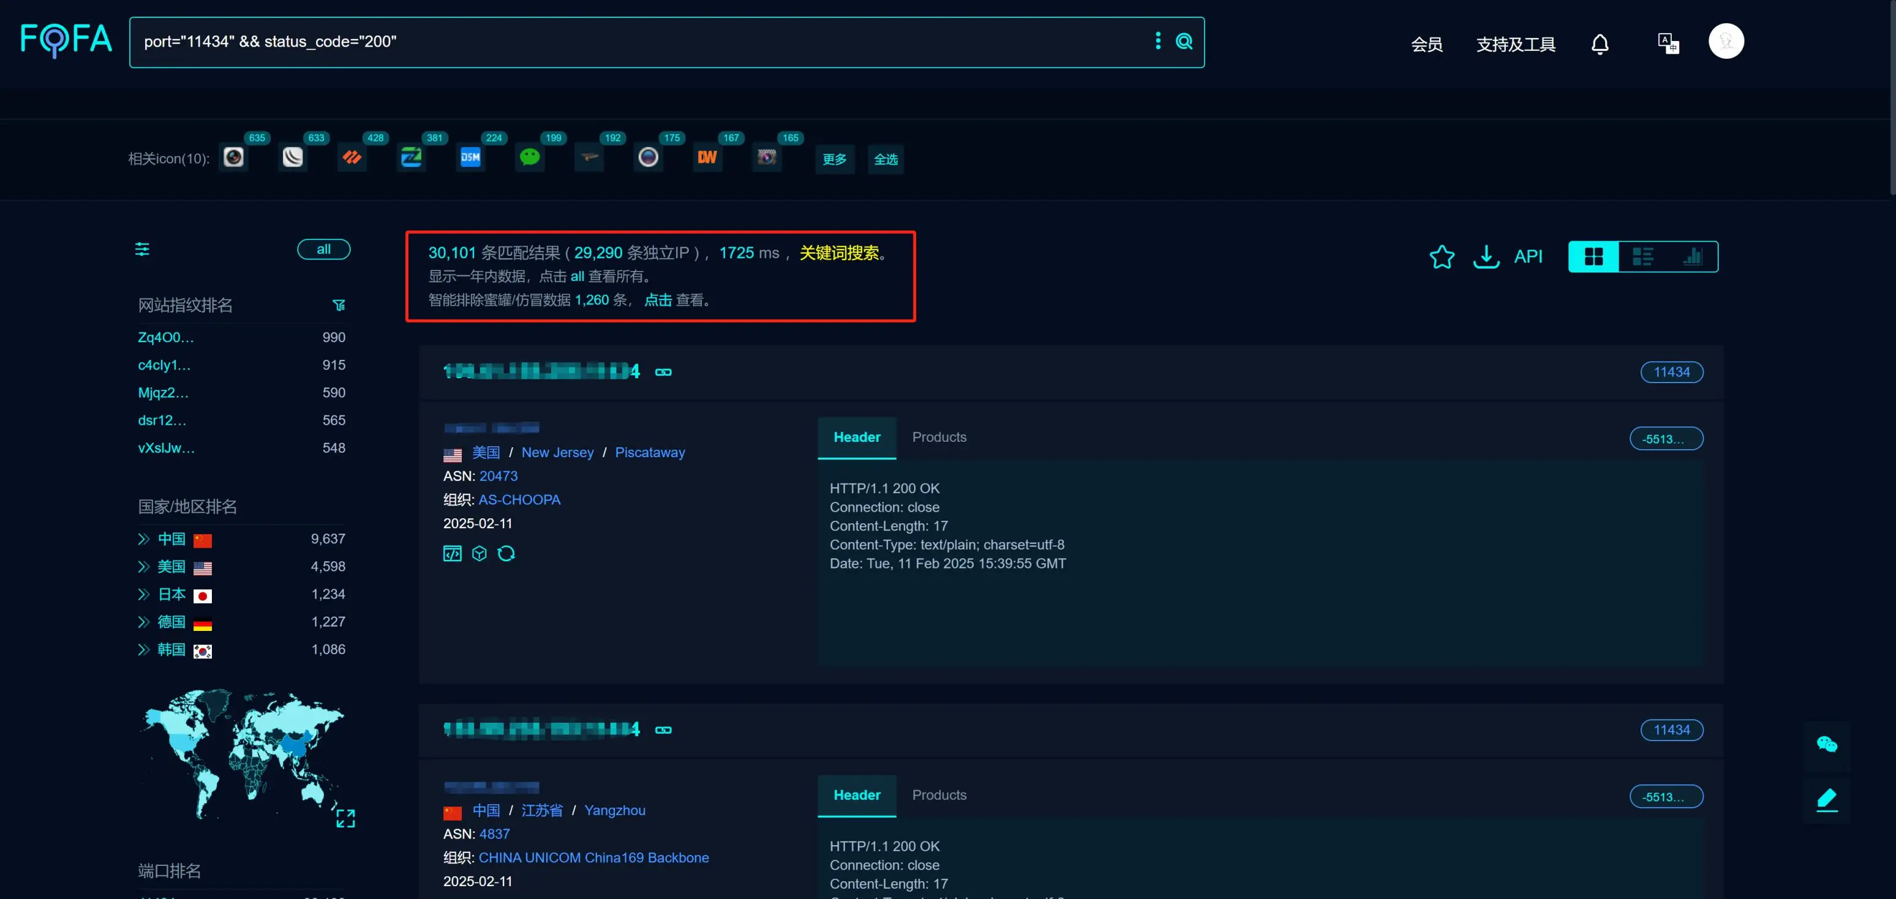Expand the 韩国 country entry
The height and width of the screenshot is (899, 1896).
pos(143,649)
